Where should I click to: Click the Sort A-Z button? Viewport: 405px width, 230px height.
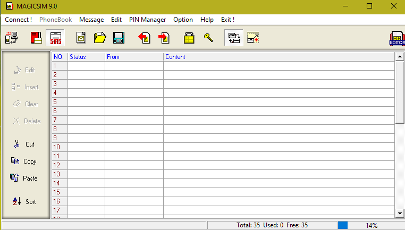[x=24, y=202]
